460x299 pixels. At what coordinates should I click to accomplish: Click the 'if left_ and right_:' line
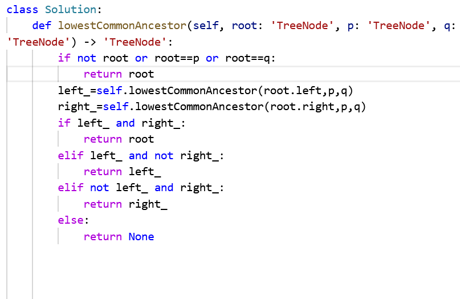(x=122, y=123)
